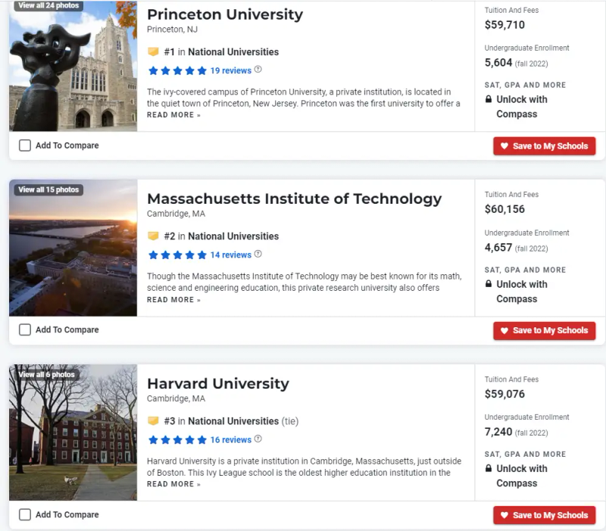The height and width of the screenshot is (531, 606).
Task: Click the ranking badge icon beside MIT's #2
Action: [153, 236]
